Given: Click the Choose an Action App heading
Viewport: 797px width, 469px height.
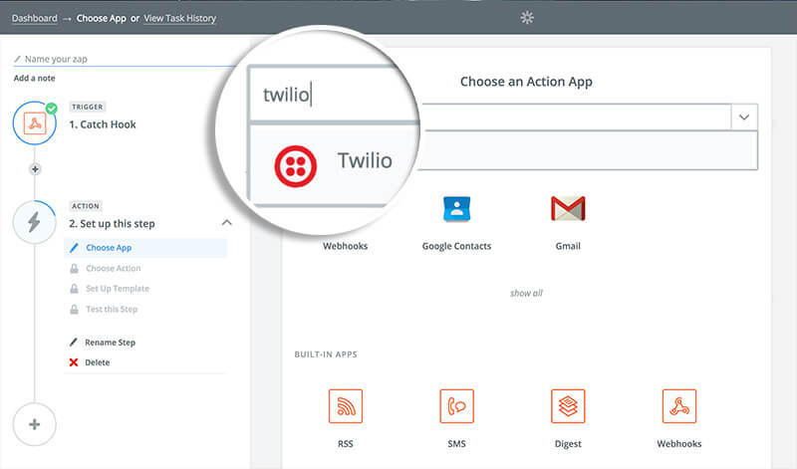Looking at the screenshot, I should click(x=526, y=82).
